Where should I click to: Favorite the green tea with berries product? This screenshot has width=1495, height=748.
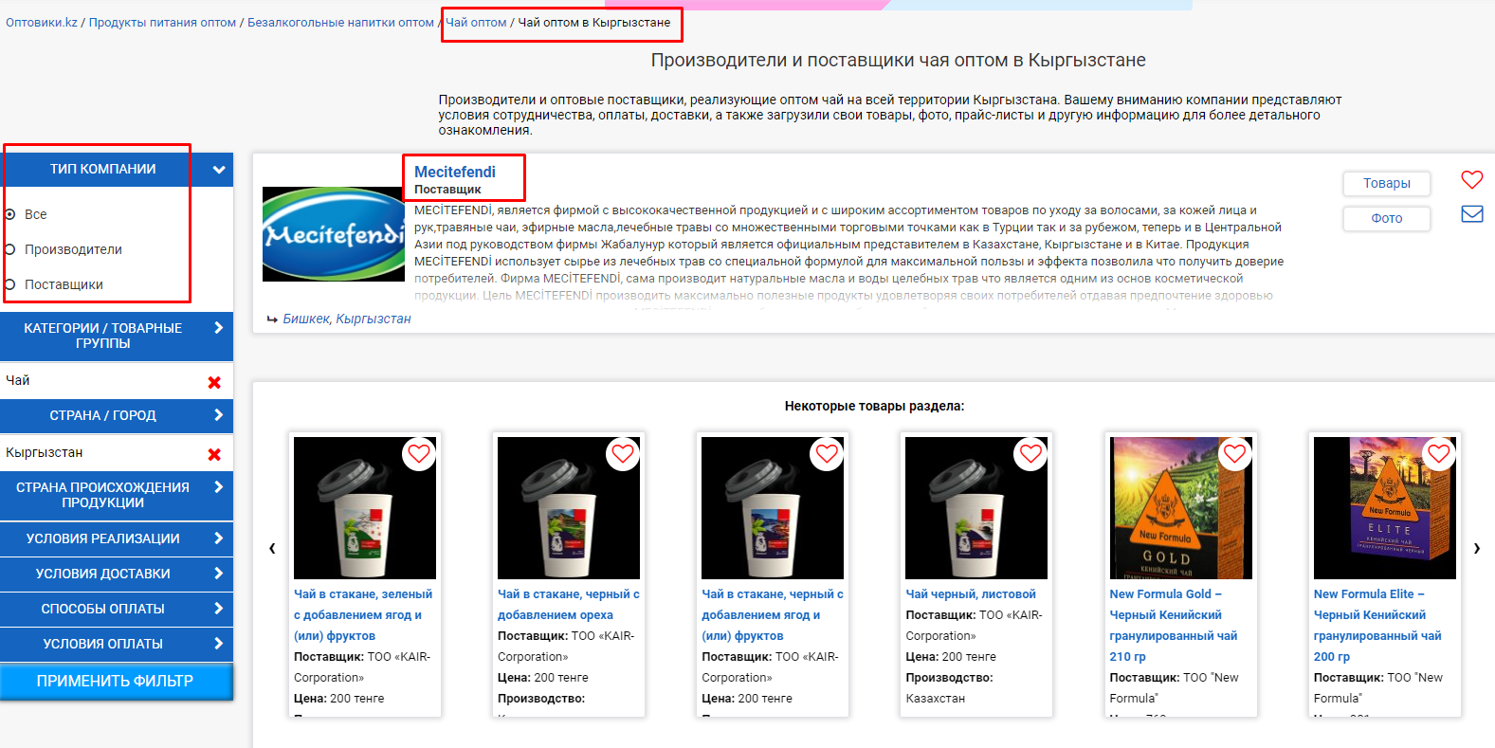(419, 454)
